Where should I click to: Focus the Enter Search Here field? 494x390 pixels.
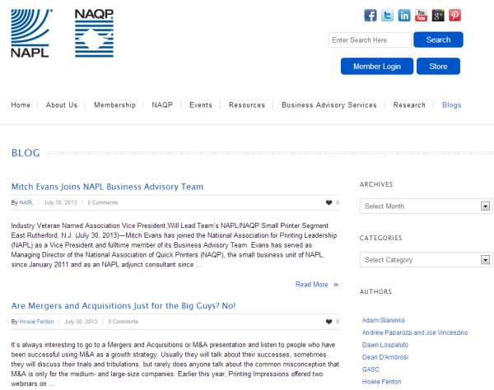(370, 40)
